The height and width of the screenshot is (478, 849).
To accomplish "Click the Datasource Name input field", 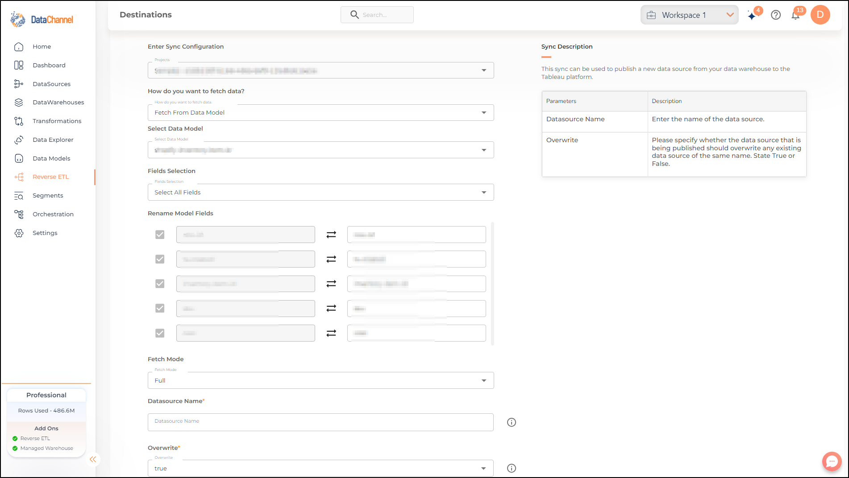I will tap(320, 422).
